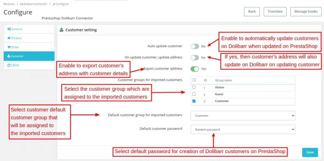Toggle On update customer, update address switch
324x161 pixels.
[195, 58]
